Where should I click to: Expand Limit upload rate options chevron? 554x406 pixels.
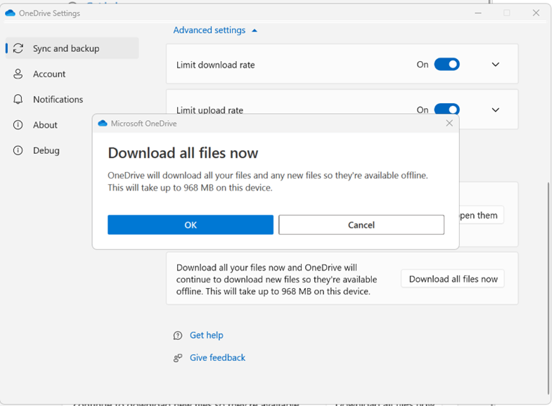(496, 110)
